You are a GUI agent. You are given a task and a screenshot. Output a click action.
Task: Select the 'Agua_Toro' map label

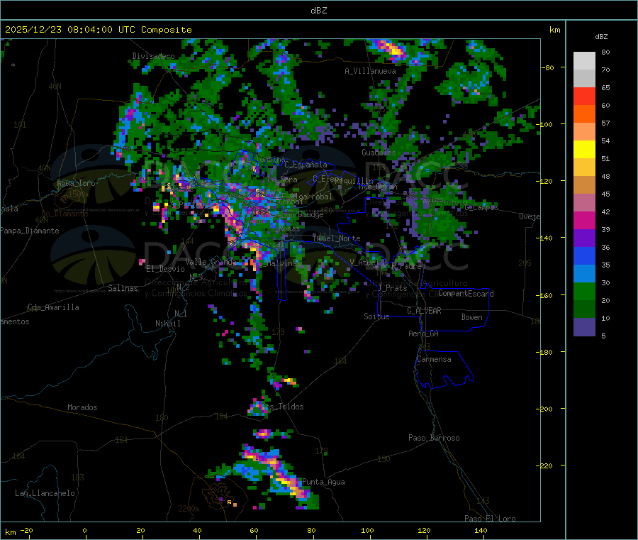tap(76, 183)
